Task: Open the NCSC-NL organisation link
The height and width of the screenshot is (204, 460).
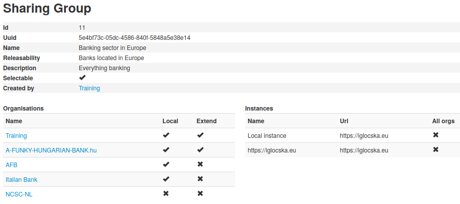Action: (x=19, y=194)
